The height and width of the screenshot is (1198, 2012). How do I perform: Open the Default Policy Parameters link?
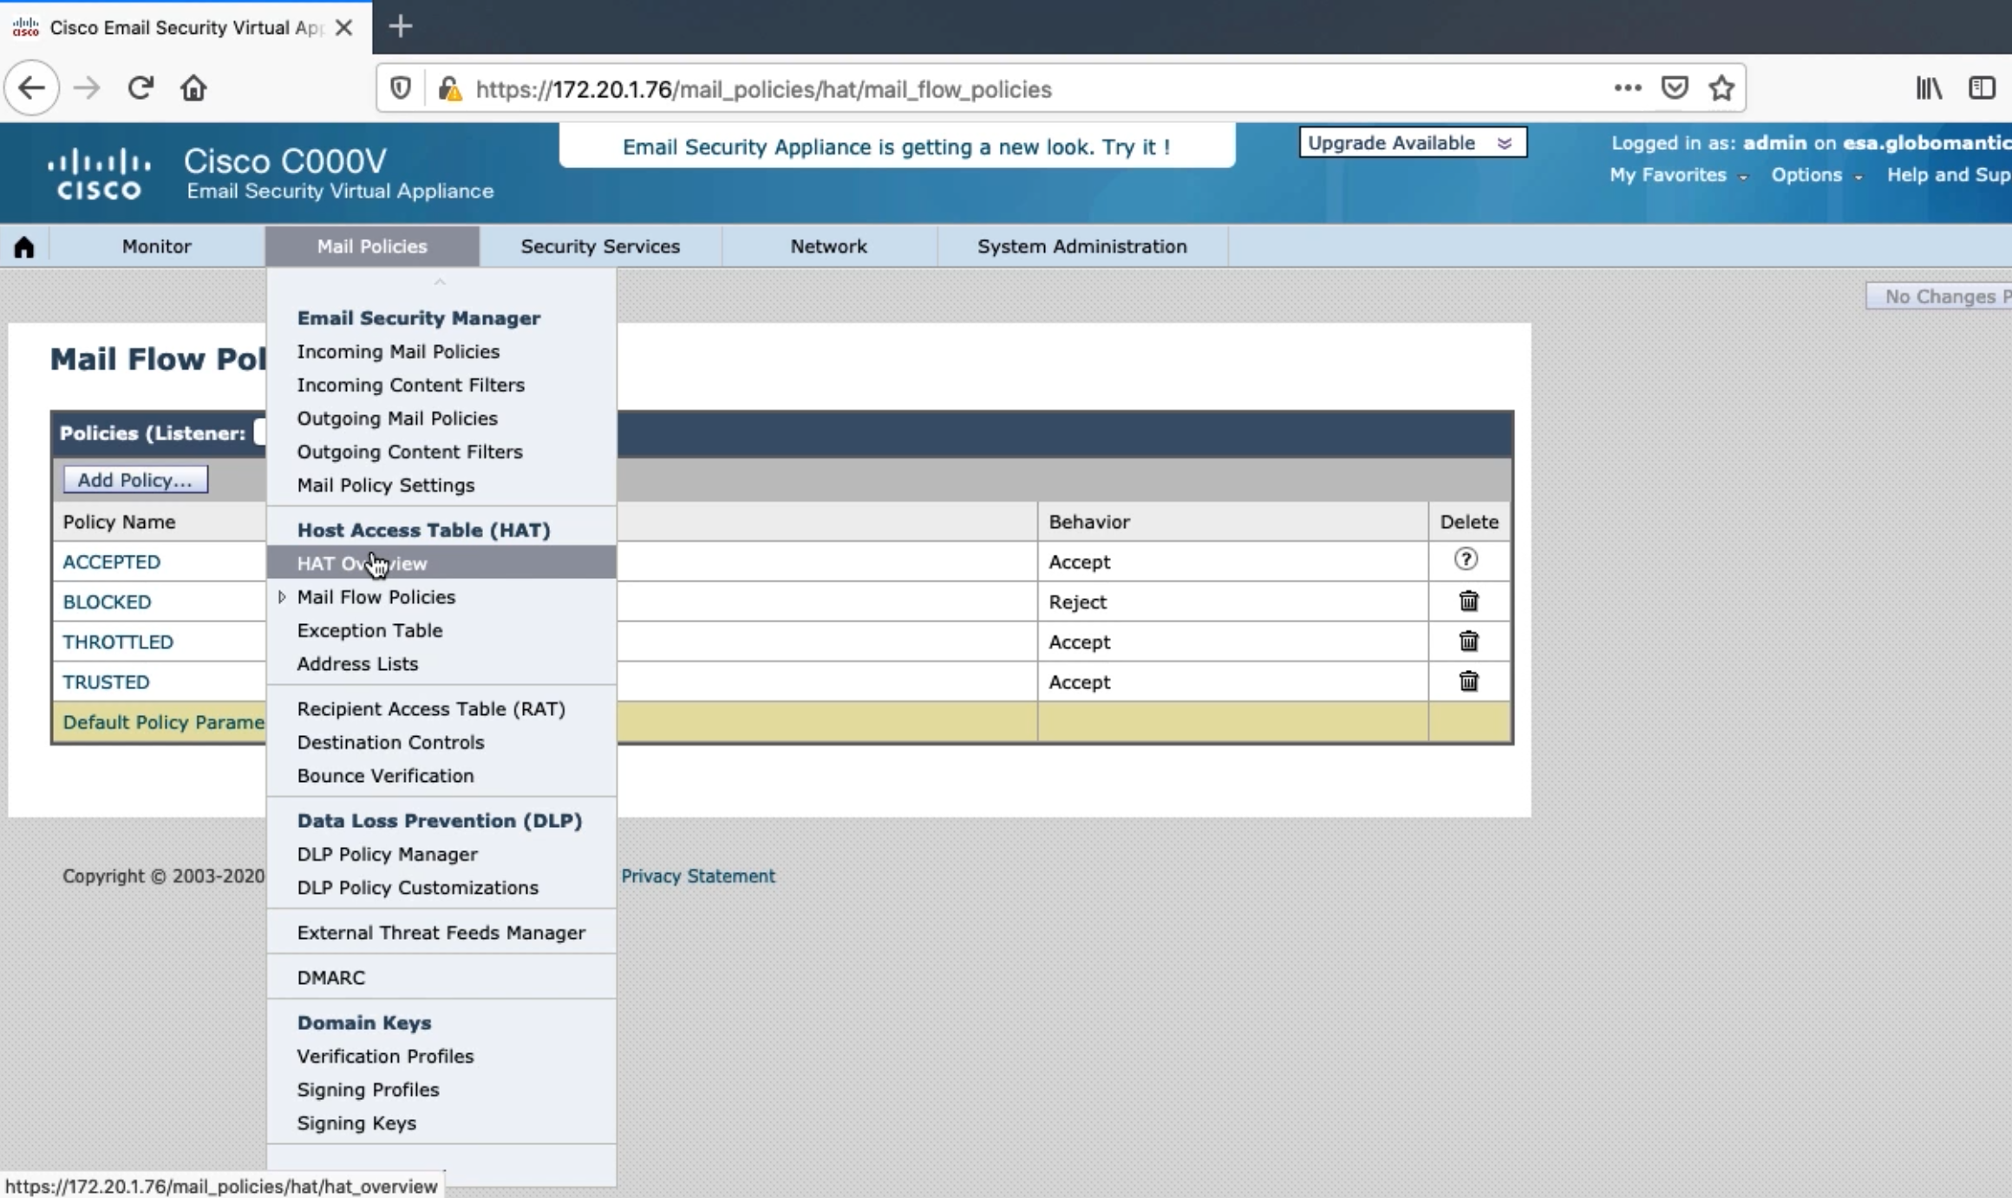[x=164, y=722]
